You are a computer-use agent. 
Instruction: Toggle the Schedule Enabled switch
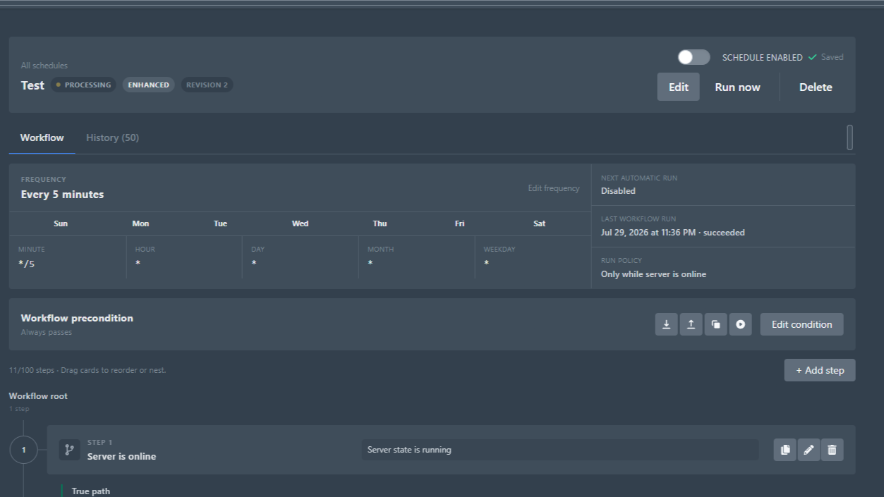[694, 57]
